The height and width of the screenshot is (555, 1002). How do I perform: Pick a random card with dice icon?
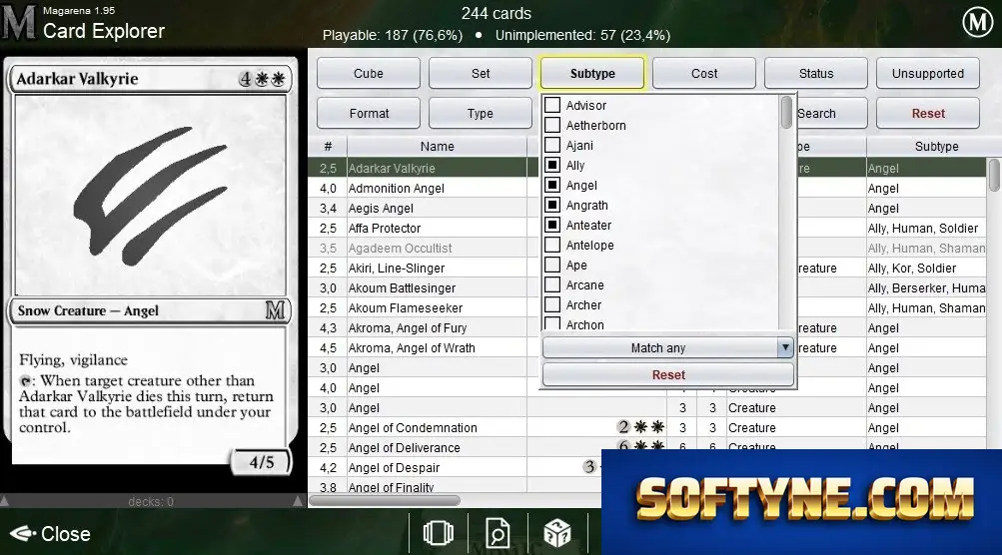pos(556,533)
